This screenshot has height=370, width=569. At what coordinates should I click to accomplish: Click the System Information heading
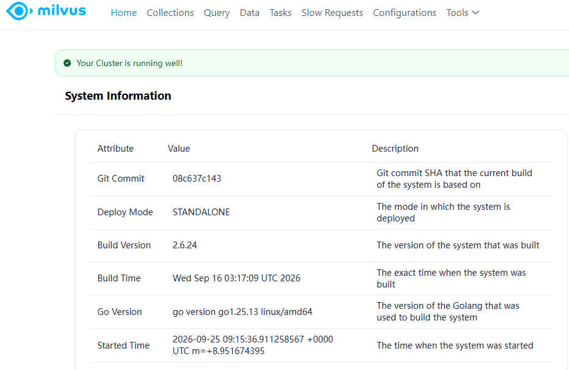pyautogui.click(x=118, y=96)
